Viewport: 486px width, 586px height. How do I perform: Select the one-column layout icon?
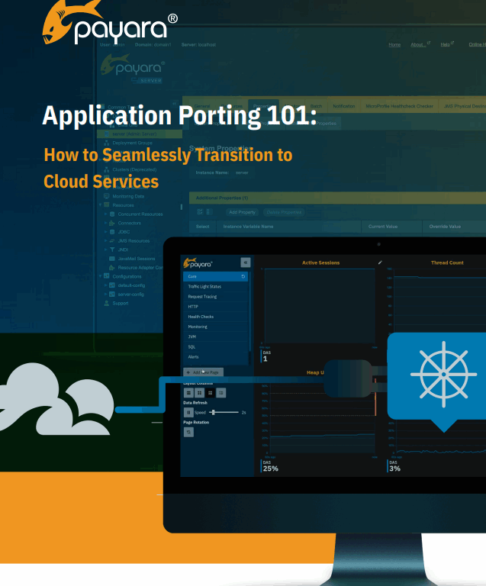tap(188, 392)
